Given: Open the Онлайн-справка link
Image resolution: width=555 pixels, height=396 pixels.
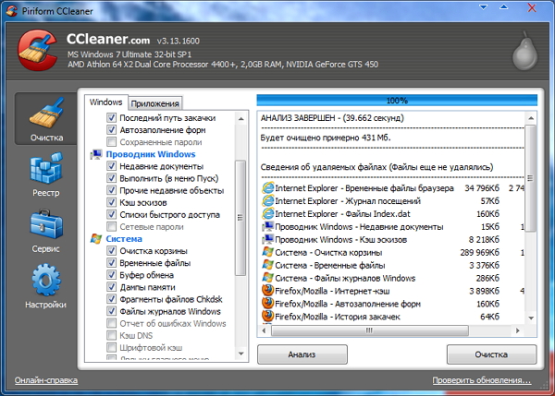Looking at the screenshot, I should tap(46, 380).
